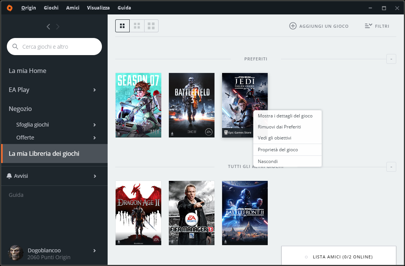
Task: Expand the Sfoglia giochi submenu arrow
Action: (x=95, y=125)
